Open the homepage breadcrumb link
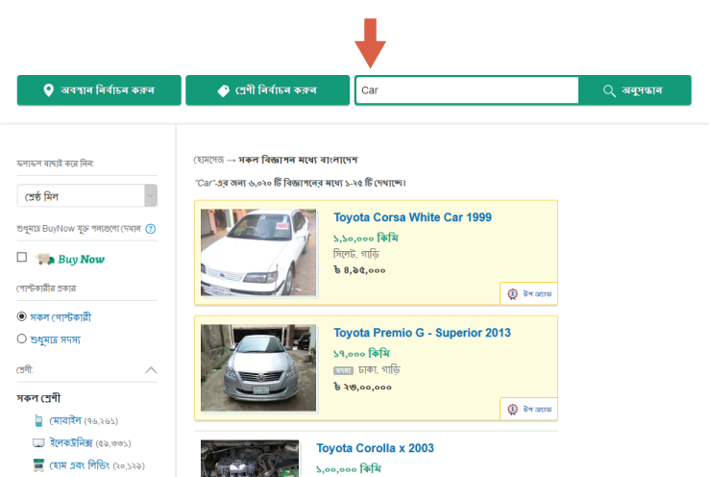Viewport: 709px width, 477px height. tap(208, 160)
